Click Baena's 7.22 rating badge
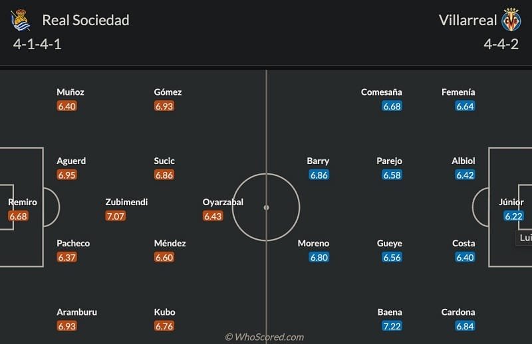Viewport: 532px width, 344px height. point(392,326)
